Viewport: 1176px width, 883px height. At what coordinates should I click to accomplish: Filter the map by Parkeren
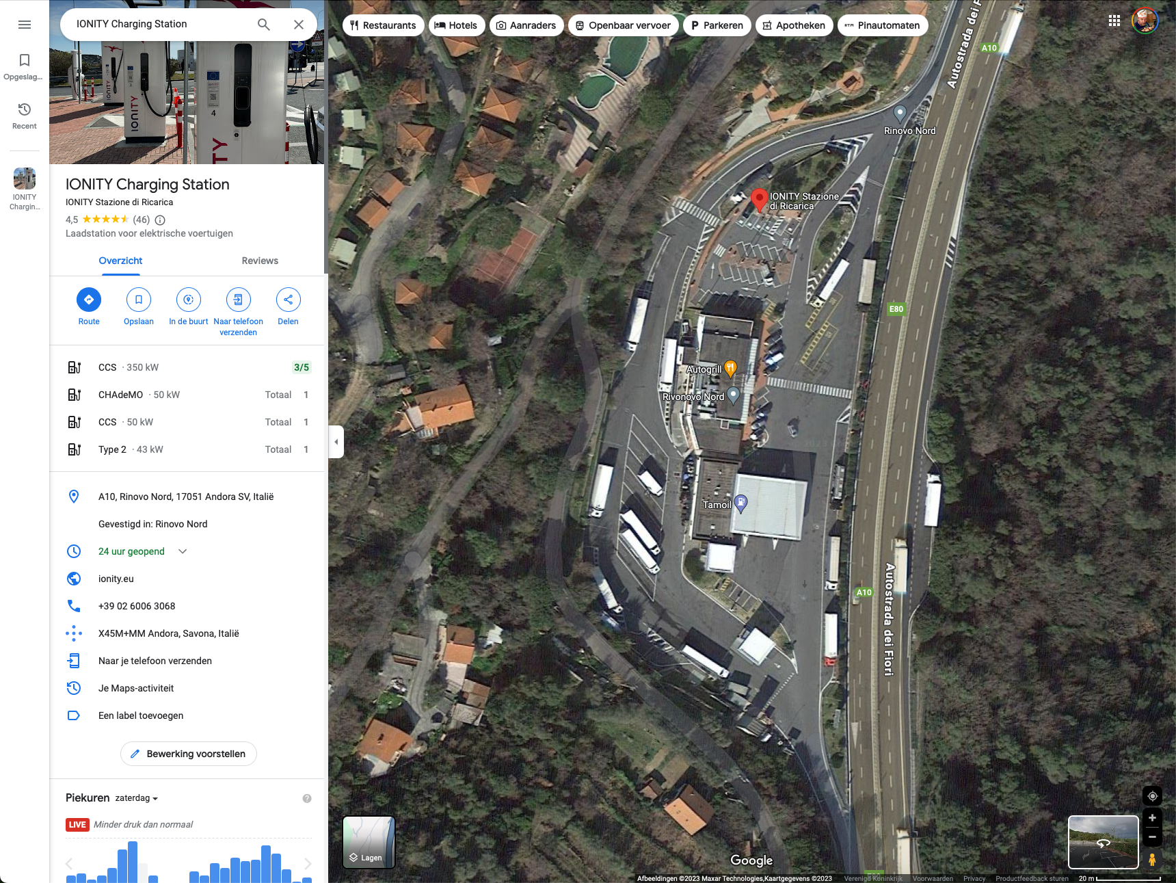point(717,25)
